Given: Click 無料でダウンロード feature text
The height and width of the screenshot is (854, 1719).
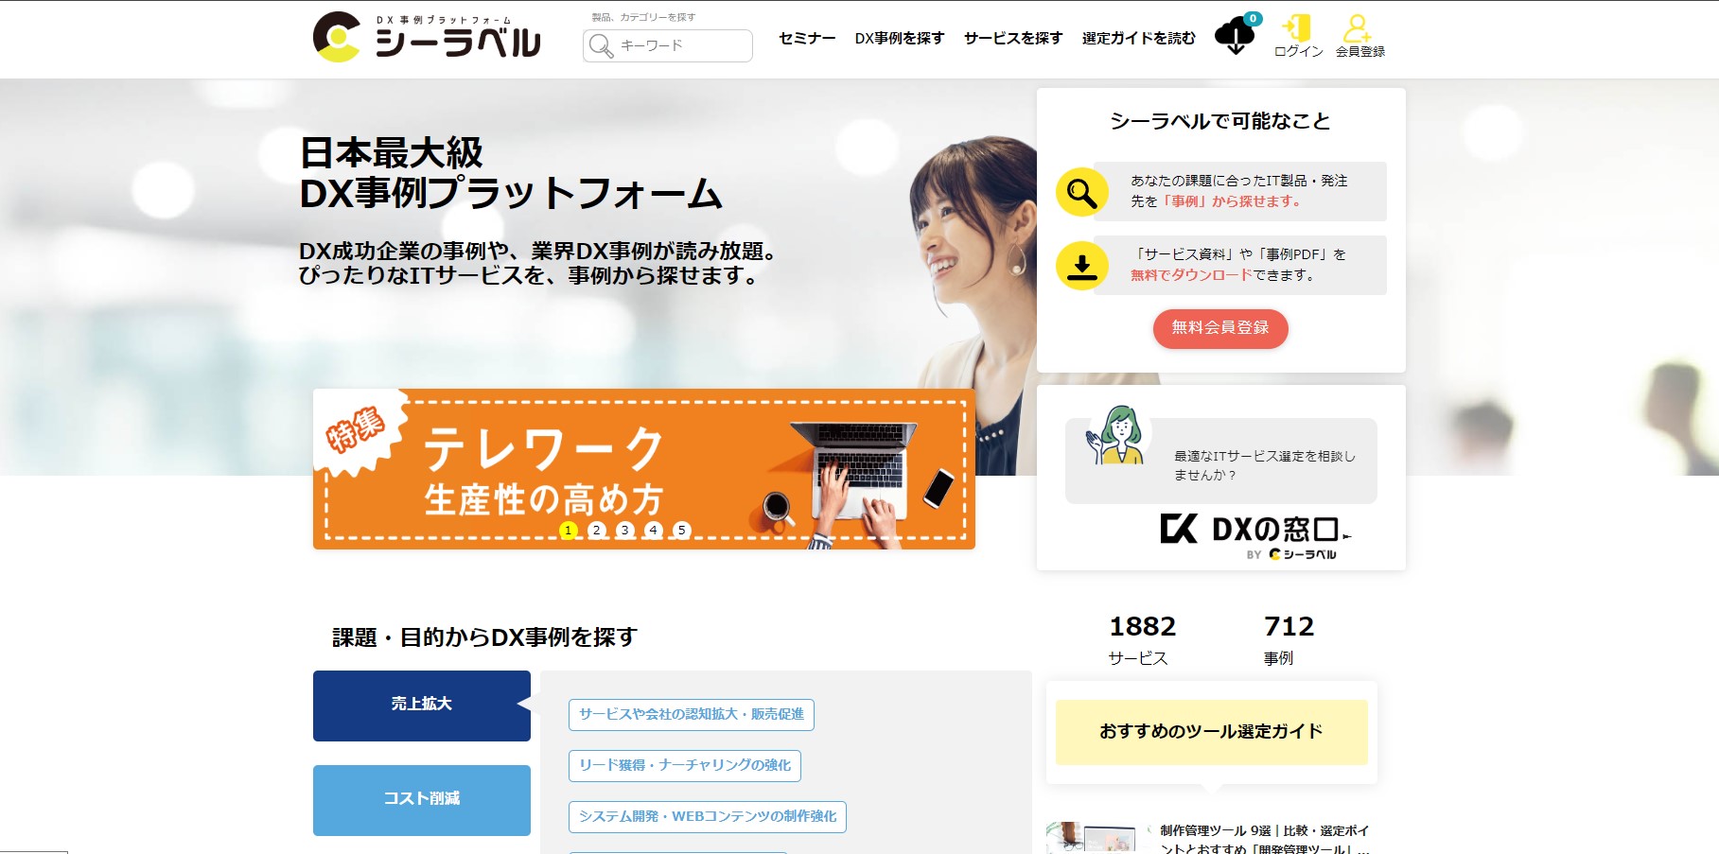Looking at the screenshot, I should (1191, 275).
